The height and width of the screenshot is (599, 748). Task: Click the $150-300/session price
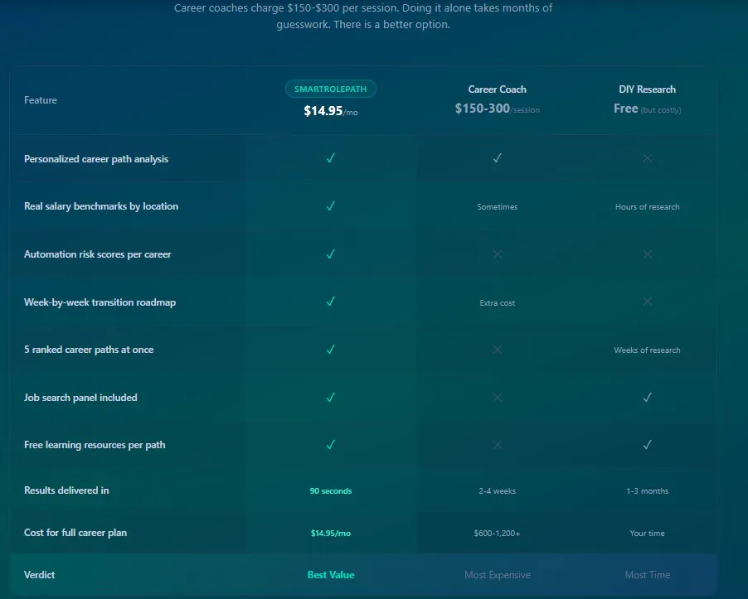tap(497, 109)
